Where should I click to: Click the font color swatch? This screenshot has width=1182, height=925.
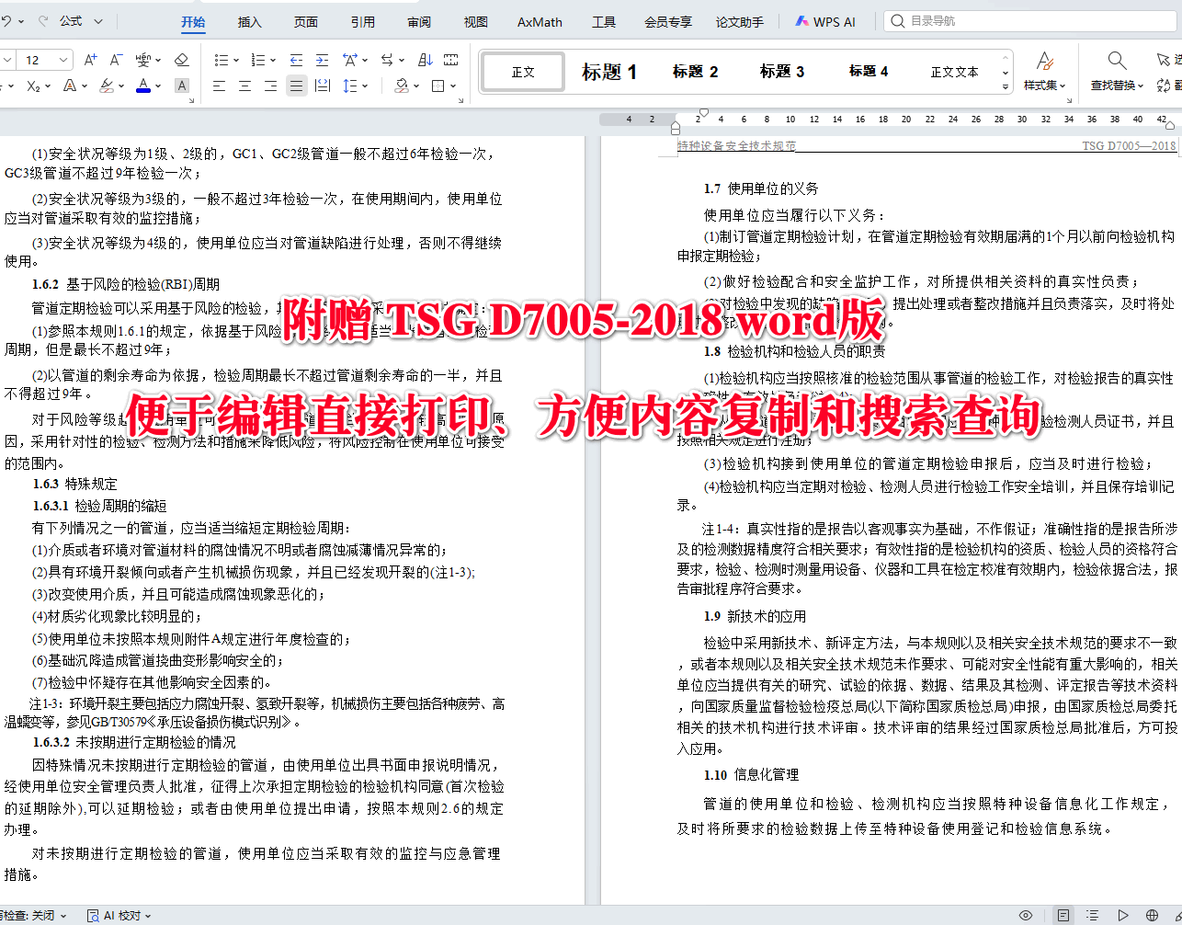143,86
